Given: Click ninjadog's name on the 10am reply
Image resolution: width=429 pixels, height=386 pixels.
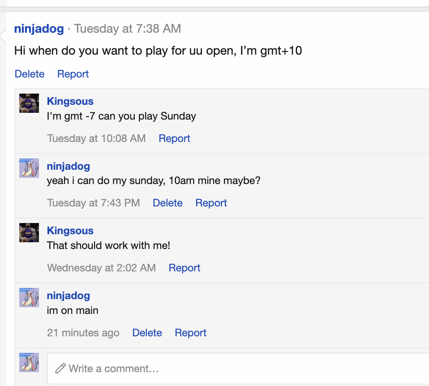Looking at the screenshot, I should click(x=68, y=166).
